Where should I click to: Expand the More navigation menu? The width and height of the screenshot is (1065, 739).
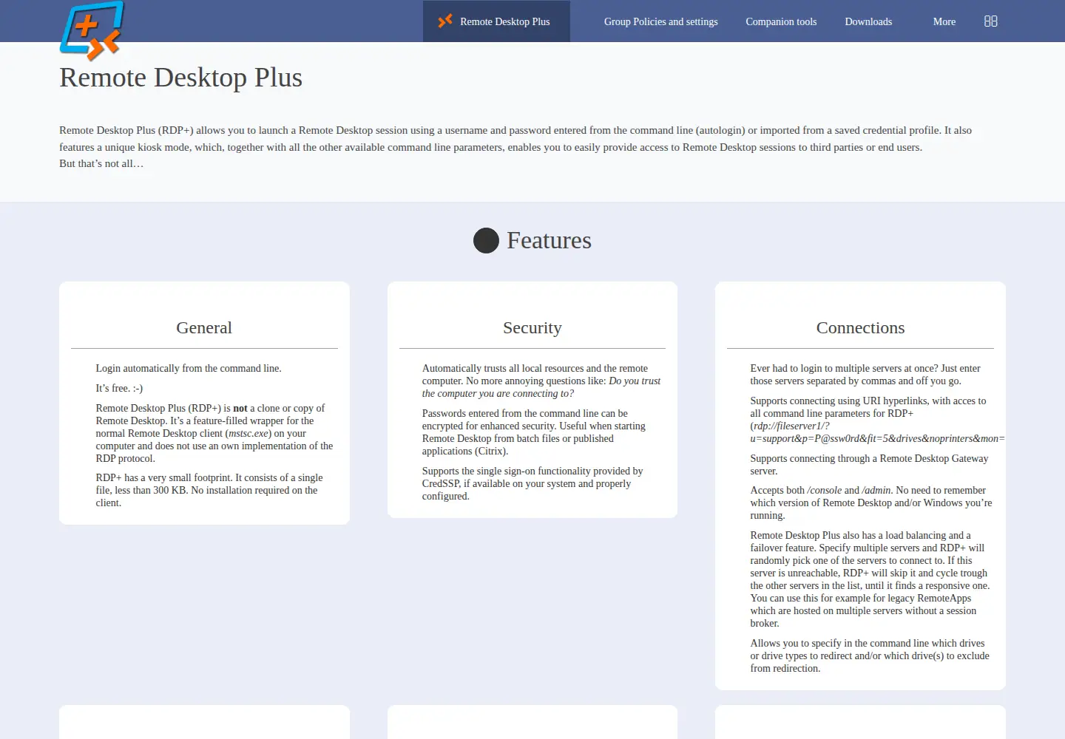pyautogui.click(x=944, y=21)
